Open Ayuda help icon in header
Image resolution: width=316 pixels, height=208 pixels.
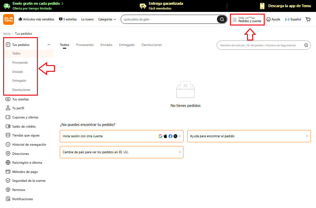[269, 19]
